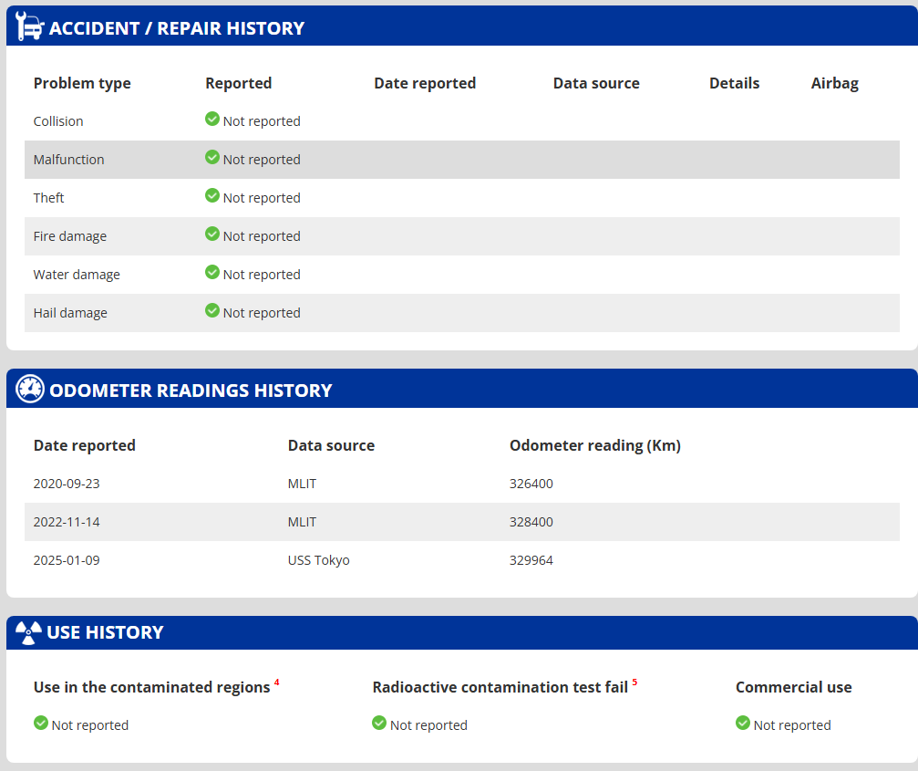Select the Accident / Repair History header
Screen dimensions: 918x771
tap(177, 28)
